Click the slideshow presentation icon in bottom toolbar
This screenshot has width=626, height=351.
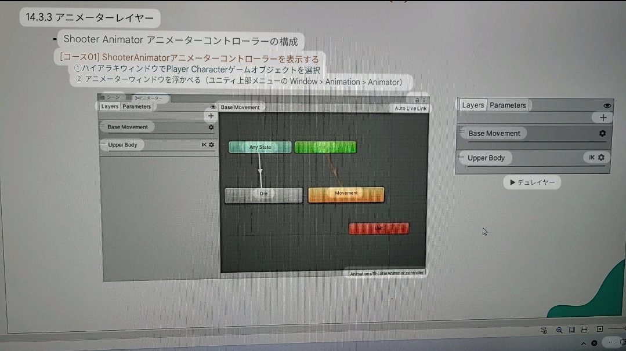click(x=544, y=330)
